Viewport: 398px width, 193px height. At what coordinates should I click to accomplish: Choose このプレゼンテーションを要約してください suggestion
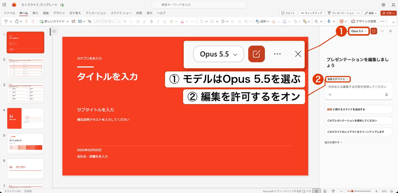(359, 121)
